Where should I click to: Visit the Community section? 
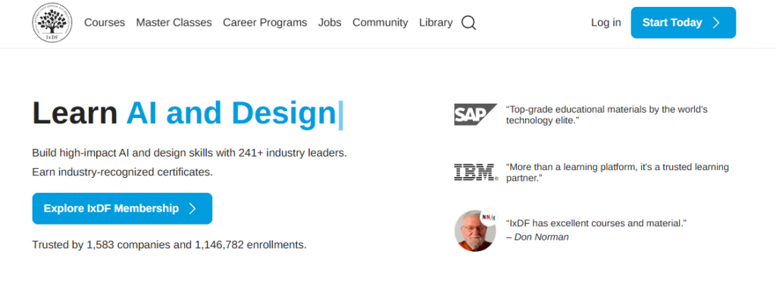pyautogui.click(x=380, y=22)
